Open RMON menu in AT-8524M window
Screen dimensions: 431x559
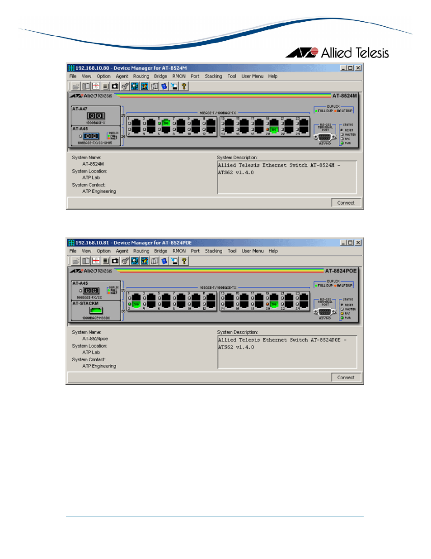tap(179, 76)
